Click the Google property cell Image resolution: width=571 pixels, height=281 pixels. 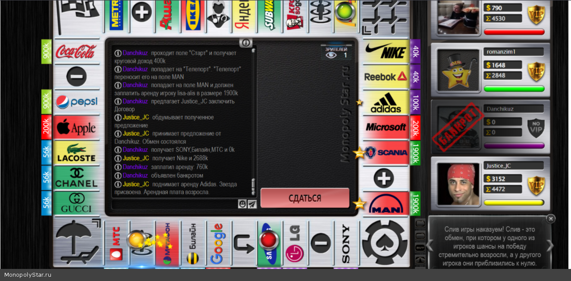point(218,244)
